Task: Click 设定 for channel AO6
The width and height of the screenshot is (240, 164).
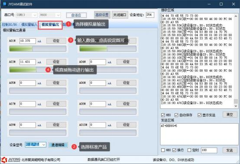Action: 126,83
